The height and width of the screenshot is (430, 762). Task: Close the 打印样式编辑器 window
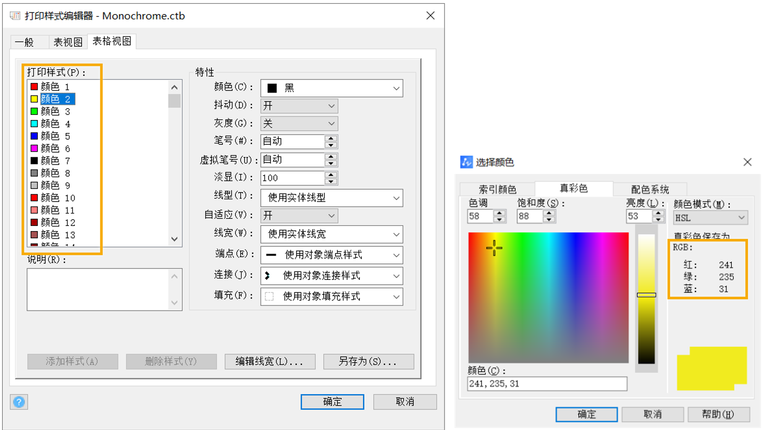pyautogui.click(x=431, y=16)
